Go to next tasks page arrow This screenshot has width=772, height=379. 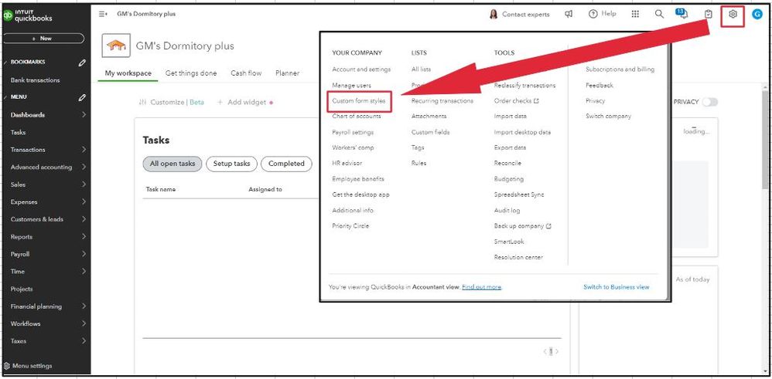tap(557, 351)
